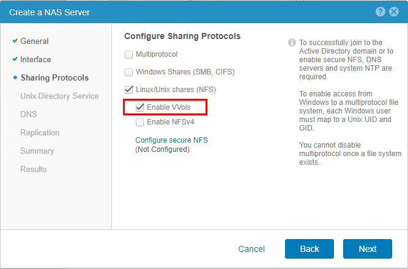Viewport: 408px width, 269px height.
Task: Enable the Multiprotocol checkbox
Action: point(129,55)
